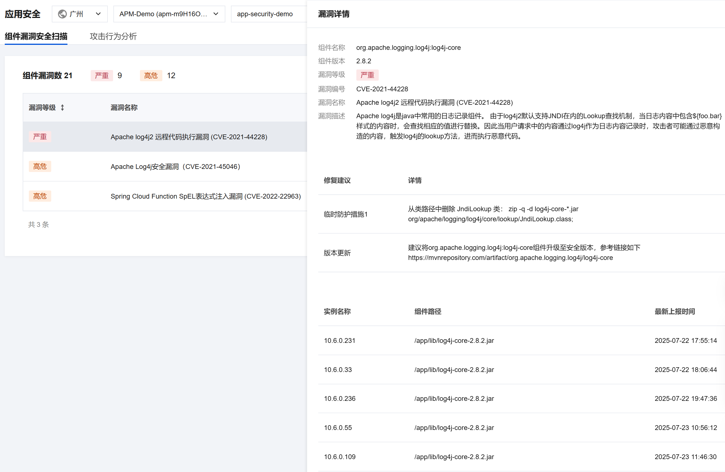Click the 漏洞名称 column header
The image size is (725, 472).
(124, 108)
